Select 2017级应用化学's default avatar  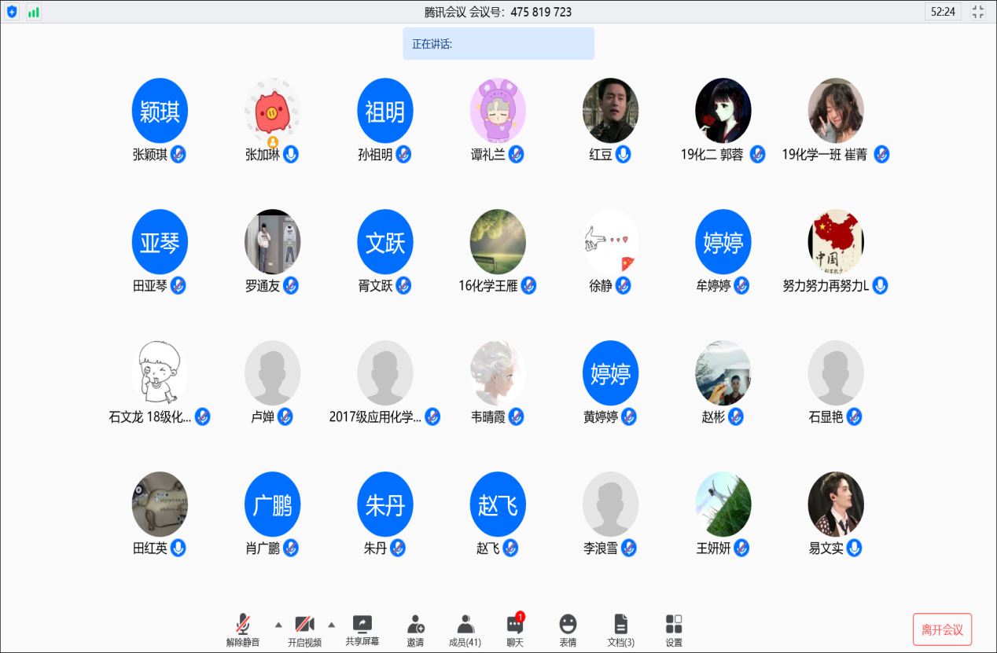click(384, 373)
